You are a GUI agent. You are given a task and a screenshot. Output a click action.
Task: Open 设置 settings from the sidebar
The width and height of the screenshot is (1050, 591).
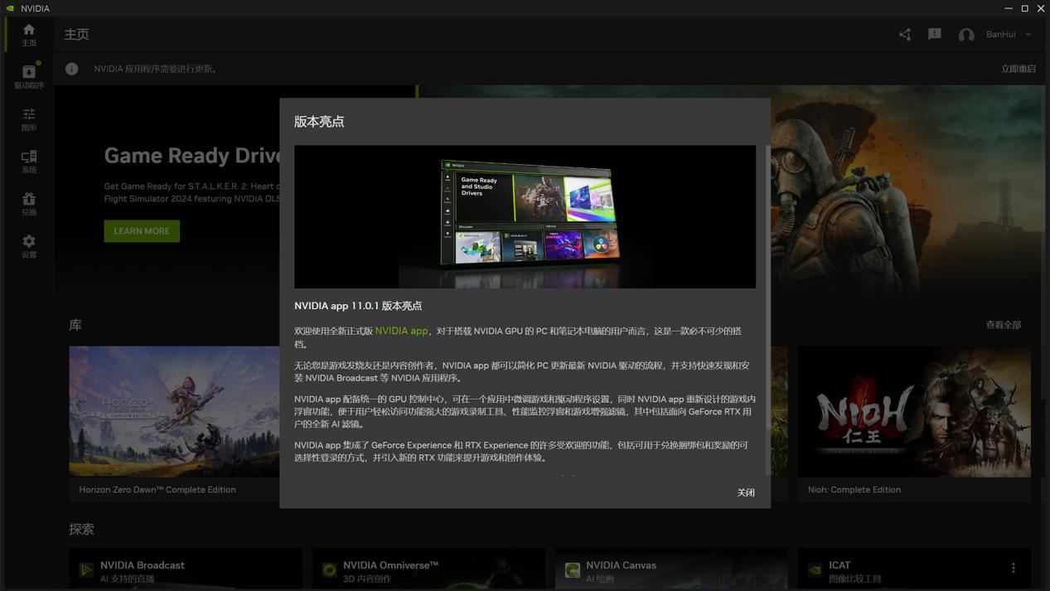point(29,246)
